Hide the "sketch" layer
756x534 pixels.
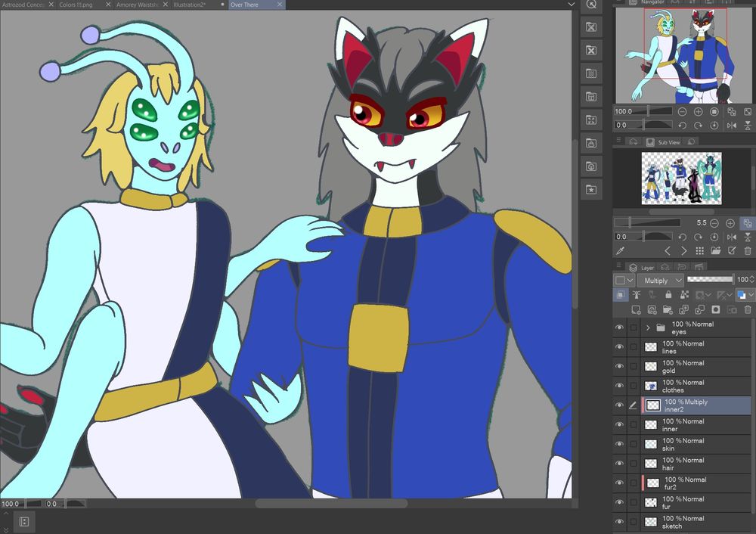(621, 522)
